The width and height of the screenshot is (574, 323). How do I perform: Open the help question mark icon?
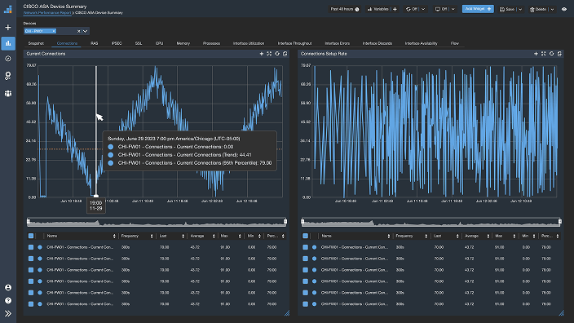coord(8,301)
